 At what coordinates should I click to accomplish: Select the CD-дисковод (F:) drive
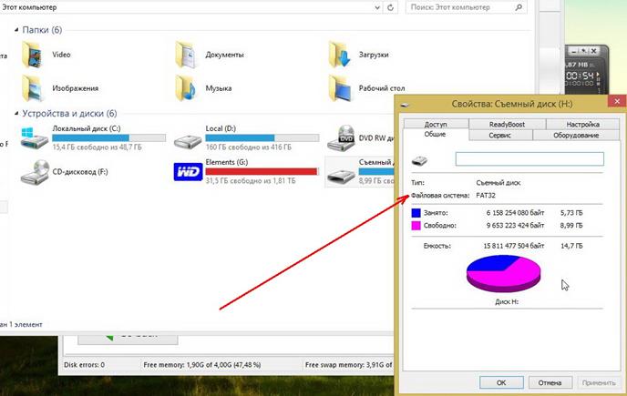pyautogui.click(x=35, y=170)
